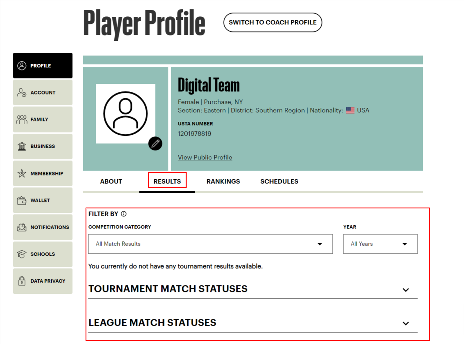Click Switch to Coach Profile button
Screen dimensions: 464x344
click(273, 22)
